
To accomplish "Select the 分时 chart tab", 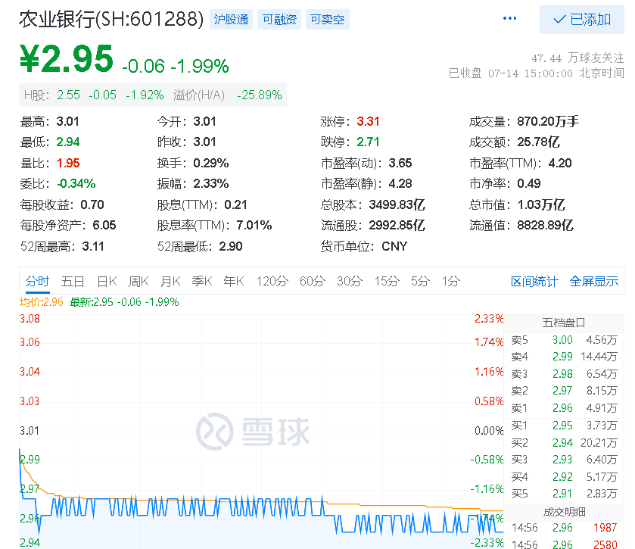I will (x=37, y=281).
